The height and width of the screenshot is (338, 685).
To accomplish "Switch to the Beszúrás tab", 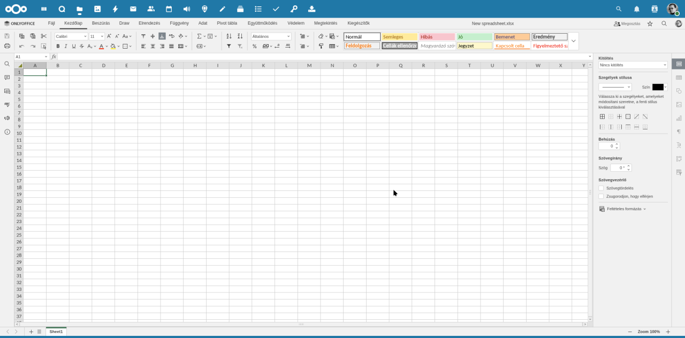I will click(101, 24).
